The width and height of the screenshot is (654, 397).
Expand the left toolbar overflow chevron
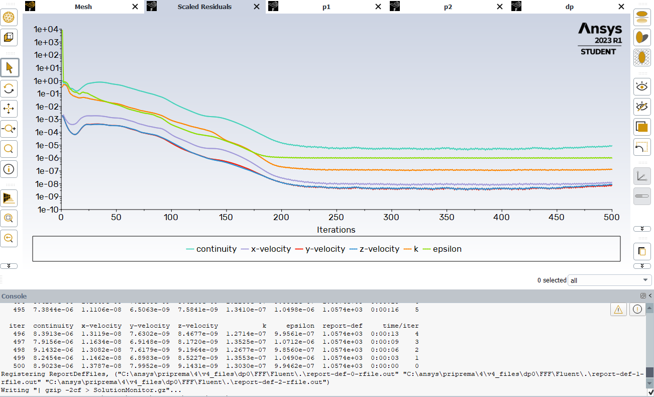tap(9, 265)
